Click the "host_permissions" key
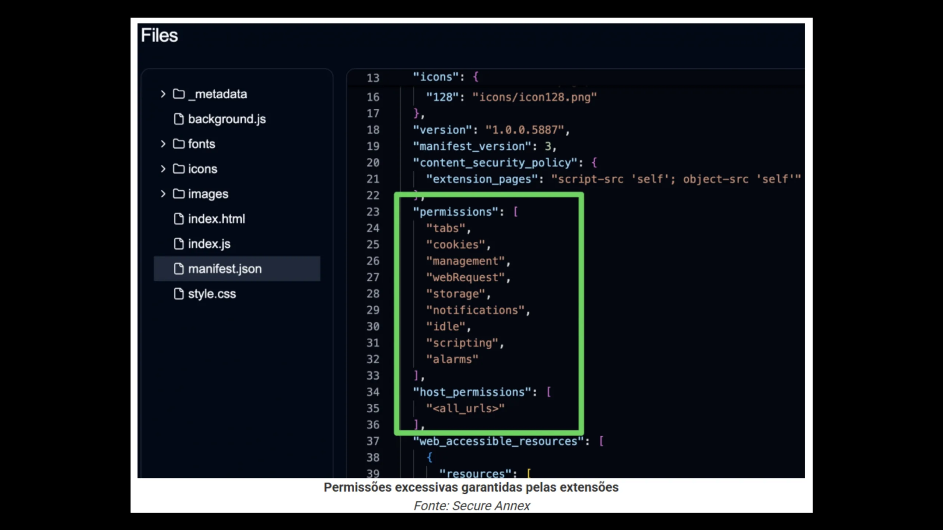Viewport: 943px width, 530px height. (x=472, y=392)
